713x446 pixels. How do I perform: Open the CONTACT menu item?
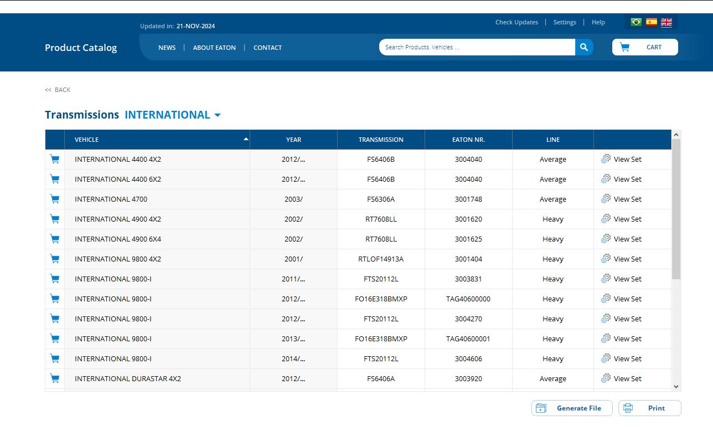[267, 48]
